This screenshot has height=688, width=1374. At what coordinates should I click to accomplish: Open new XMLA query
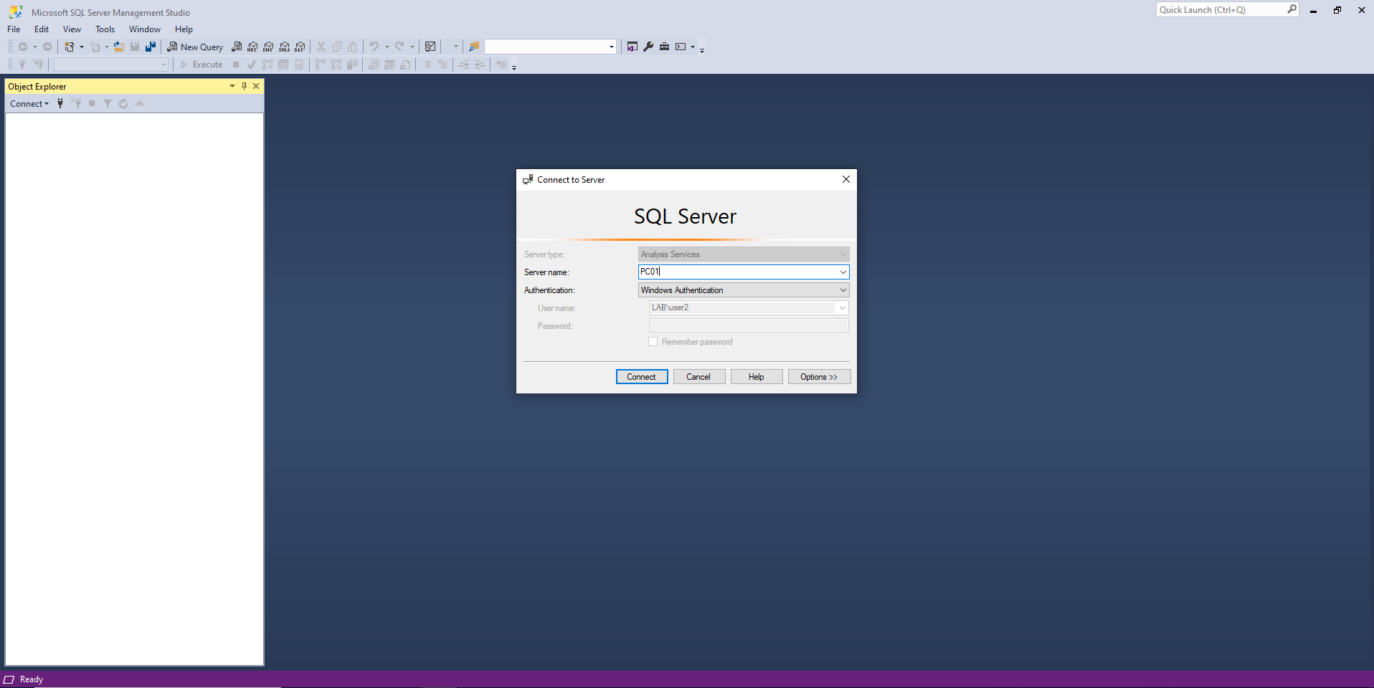coord(285,47)
